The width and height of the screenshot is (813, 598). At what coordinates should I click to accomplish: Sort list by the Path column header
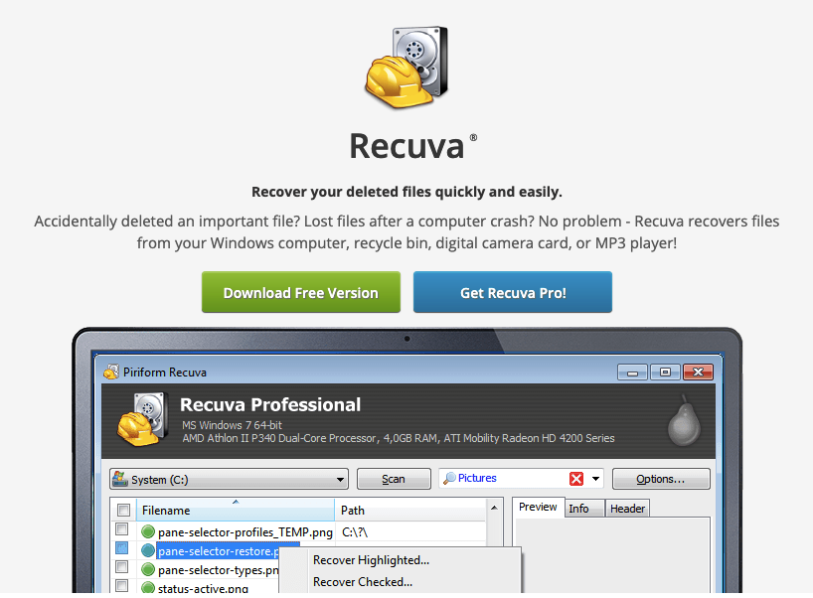[409, 510]
